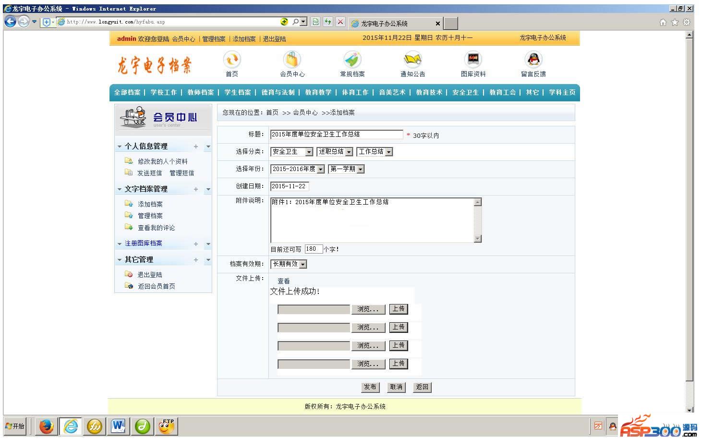The width and height of the screenshot is (702, 439).
Task: Open the 修改我的人个资料 sidebar link
Action: click(x=162, y=162)
